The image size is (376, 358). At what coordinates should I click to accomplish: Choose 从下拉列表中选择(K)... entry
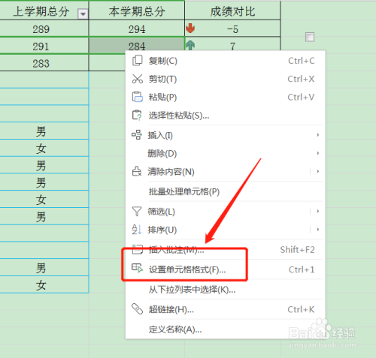(x=225, y=290)
